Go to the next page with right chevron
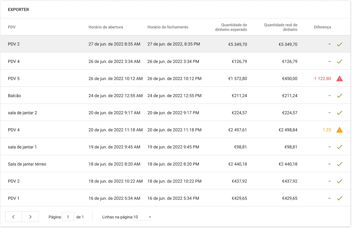The width and height of the screenshot is (352, 228). click(30, 217)
